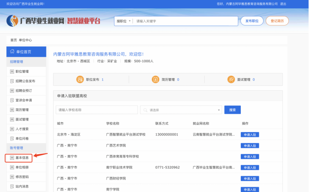This screenshot has width=309, height=192.
Task: Click the 广西毕业生就业网 logo icon
Action: click(x=13, y=20)
